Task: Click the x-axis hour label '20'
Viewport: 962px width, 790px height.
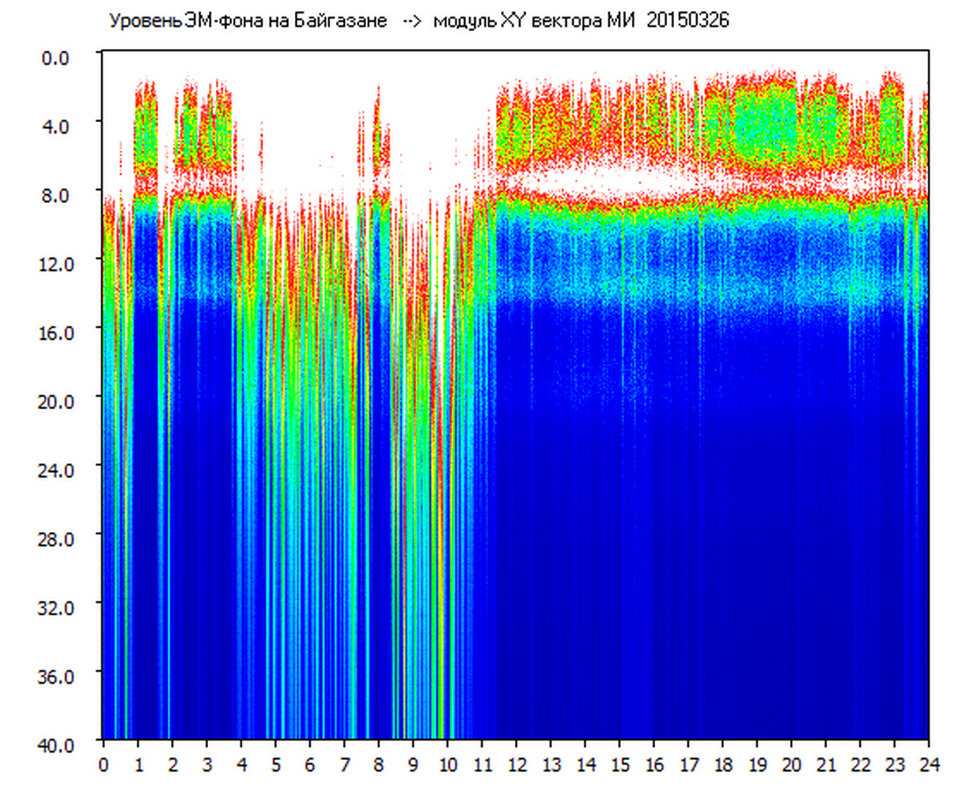Action: pos(792,765)
